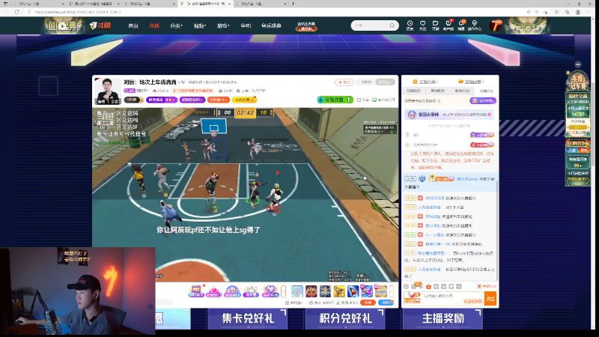Image resolution: width=599 pixels, height=337 pixels.
Task: Open the 积分兑好礼 banner tab
Action: (x=345, y=318)
